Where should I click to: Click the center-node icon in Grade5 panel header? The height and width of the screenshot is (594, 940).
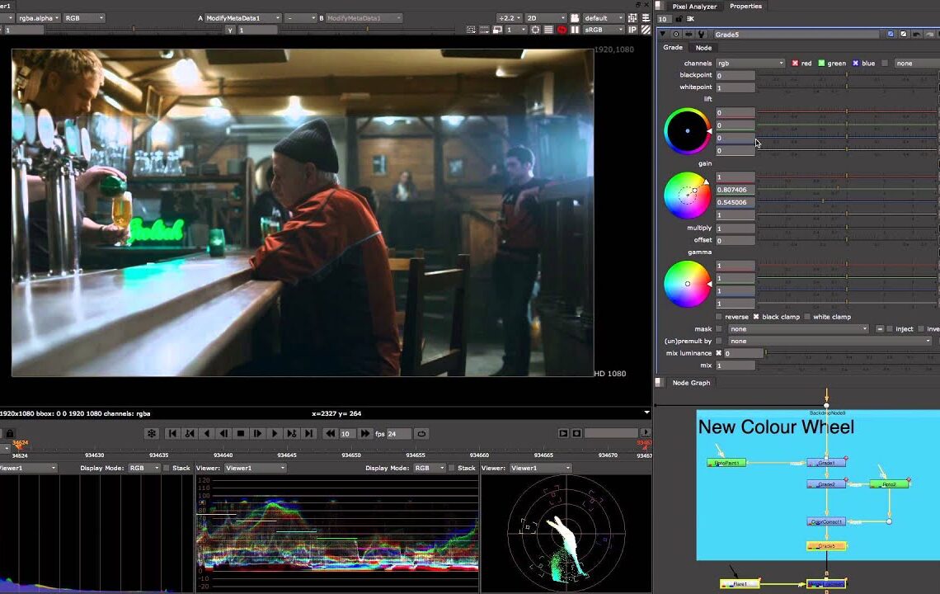coord(676,35)
